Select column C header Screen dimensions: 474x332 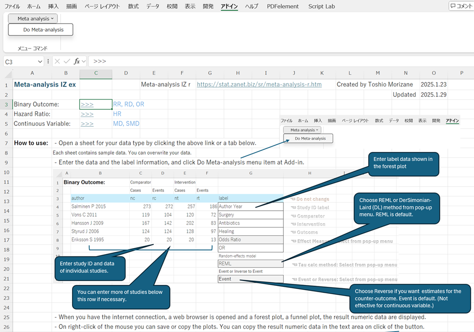[96, 73]
